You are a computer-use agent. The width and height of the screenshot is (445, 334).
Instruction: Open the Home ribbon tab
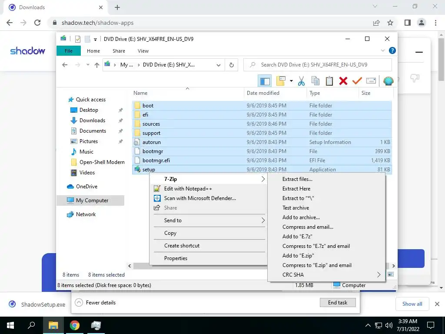93,51
